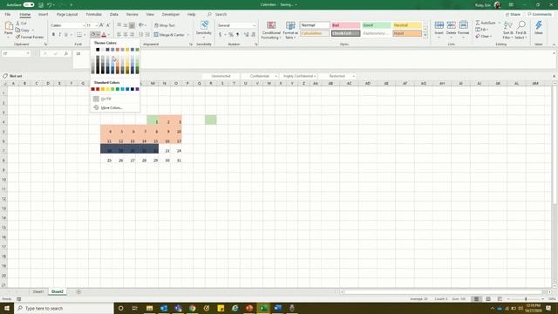
Task: Open the Data tab
Action: click(x=114, y=14)
